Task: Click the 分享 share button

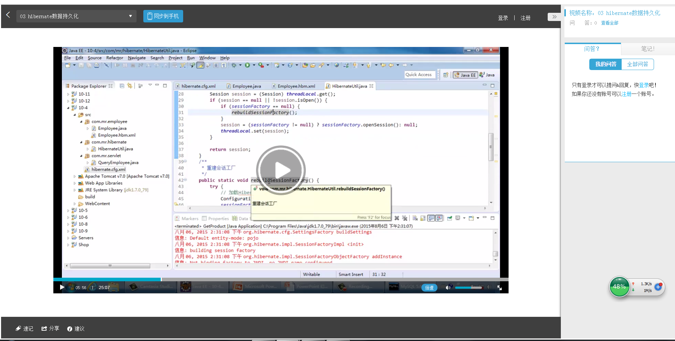Action: coord(50,329)
